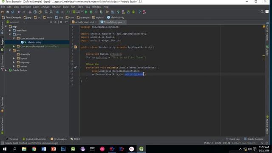Open the Help question mark icon
This screenshot has width=272, height=153.
click(139, 12)
